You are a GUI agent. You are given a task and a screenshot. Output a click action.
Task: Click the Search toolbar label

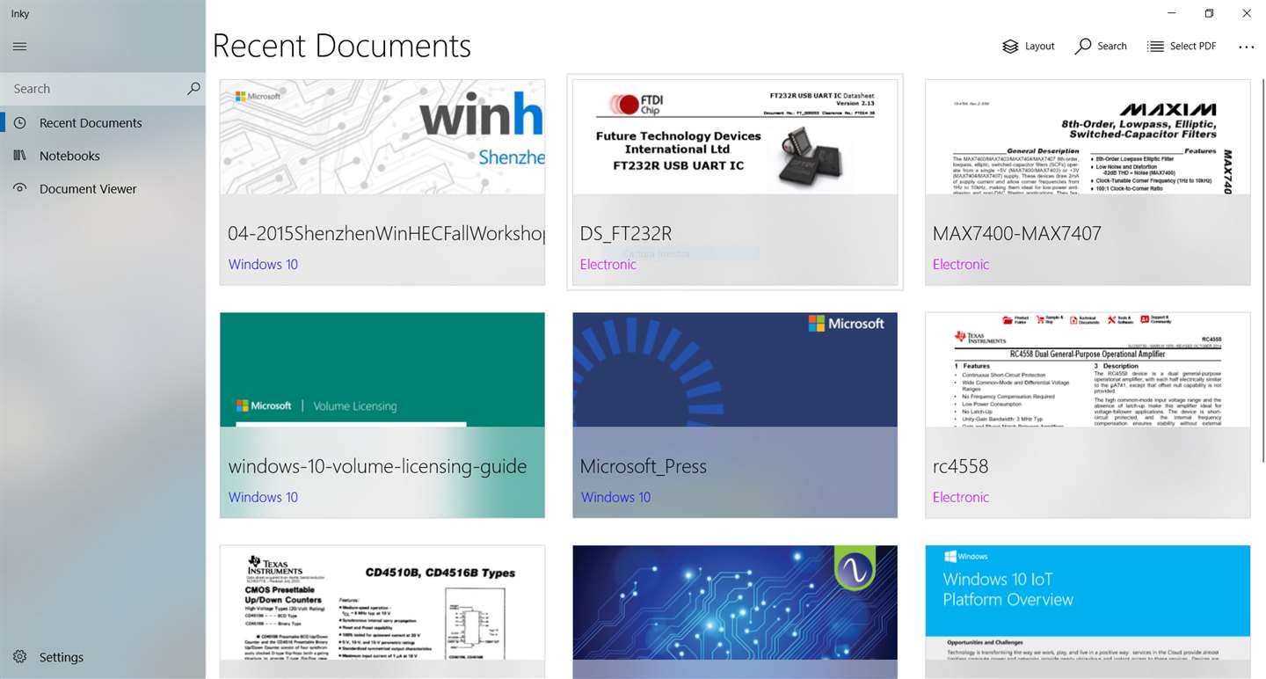[x=1112, y=46]
